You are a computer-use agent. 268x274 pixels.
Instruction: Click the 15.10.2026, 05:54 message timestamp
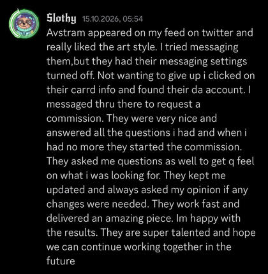tap(112, 19)
